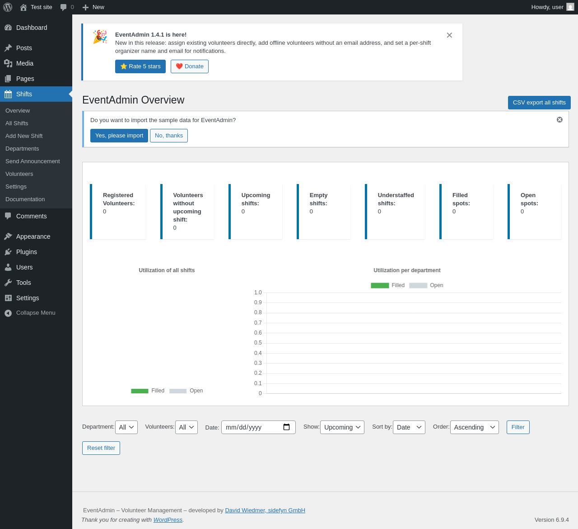Click the green Filled color swatch in department chart
The width and height of the screenshot is (578, 529).
pos(380,285)
